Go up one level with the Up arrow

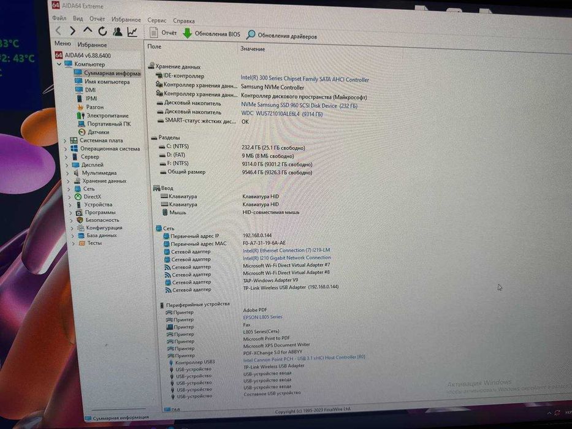click(x=88, y=30)
